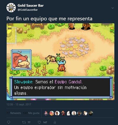View tweet analytics bar chart icon
118x125 pixels.
55,122
